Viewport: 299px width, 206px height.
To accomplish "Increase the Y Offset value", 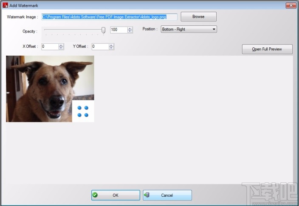I will tap(111, 45).
